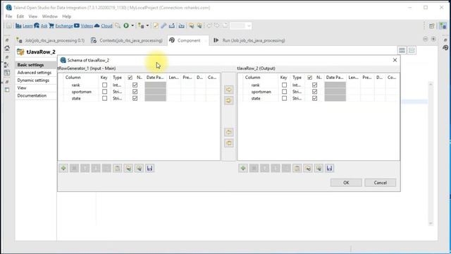Click Cancel in the schema dialog
This screenshot has width=451, height=254.
(x=381, y=183)
